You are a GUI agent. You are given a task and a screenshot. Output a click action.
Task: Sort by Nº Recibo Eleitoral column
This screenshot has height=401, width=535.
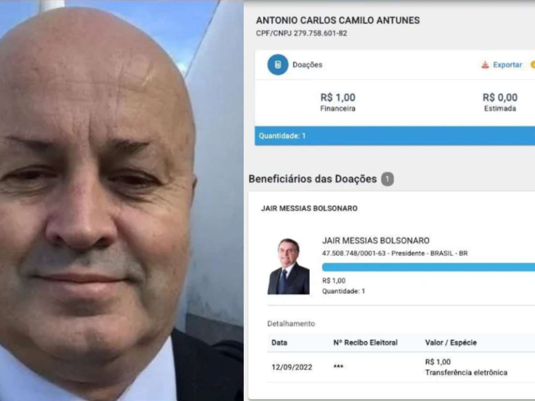click(x=365, y=343)
